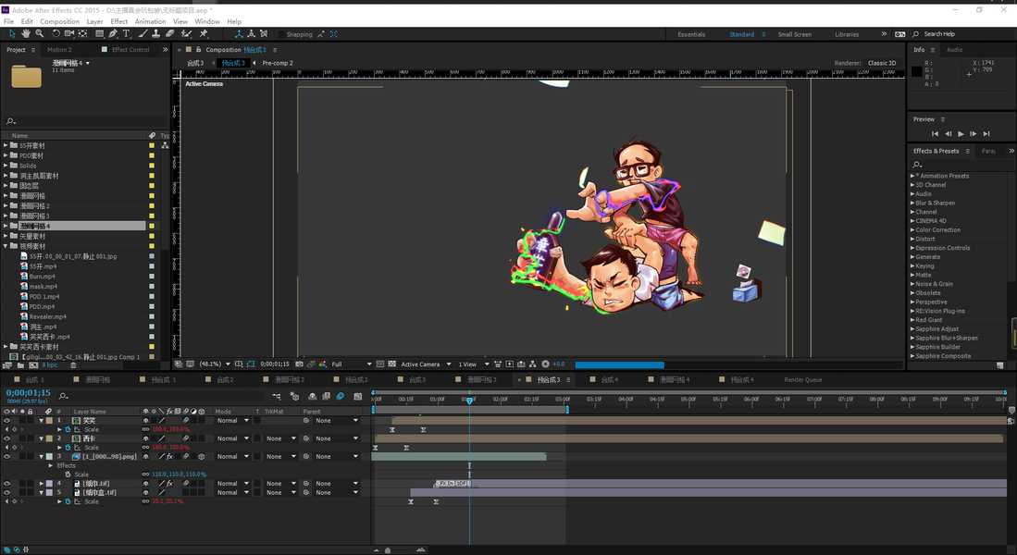Open the Libraries workspace
This screenshot has width=1017, height=555.
pyautogui.click(x=847, y=34)
